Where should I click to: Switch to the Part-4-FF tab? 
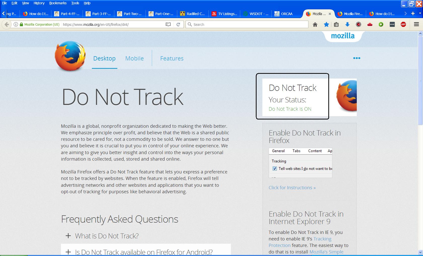point(67,14)
